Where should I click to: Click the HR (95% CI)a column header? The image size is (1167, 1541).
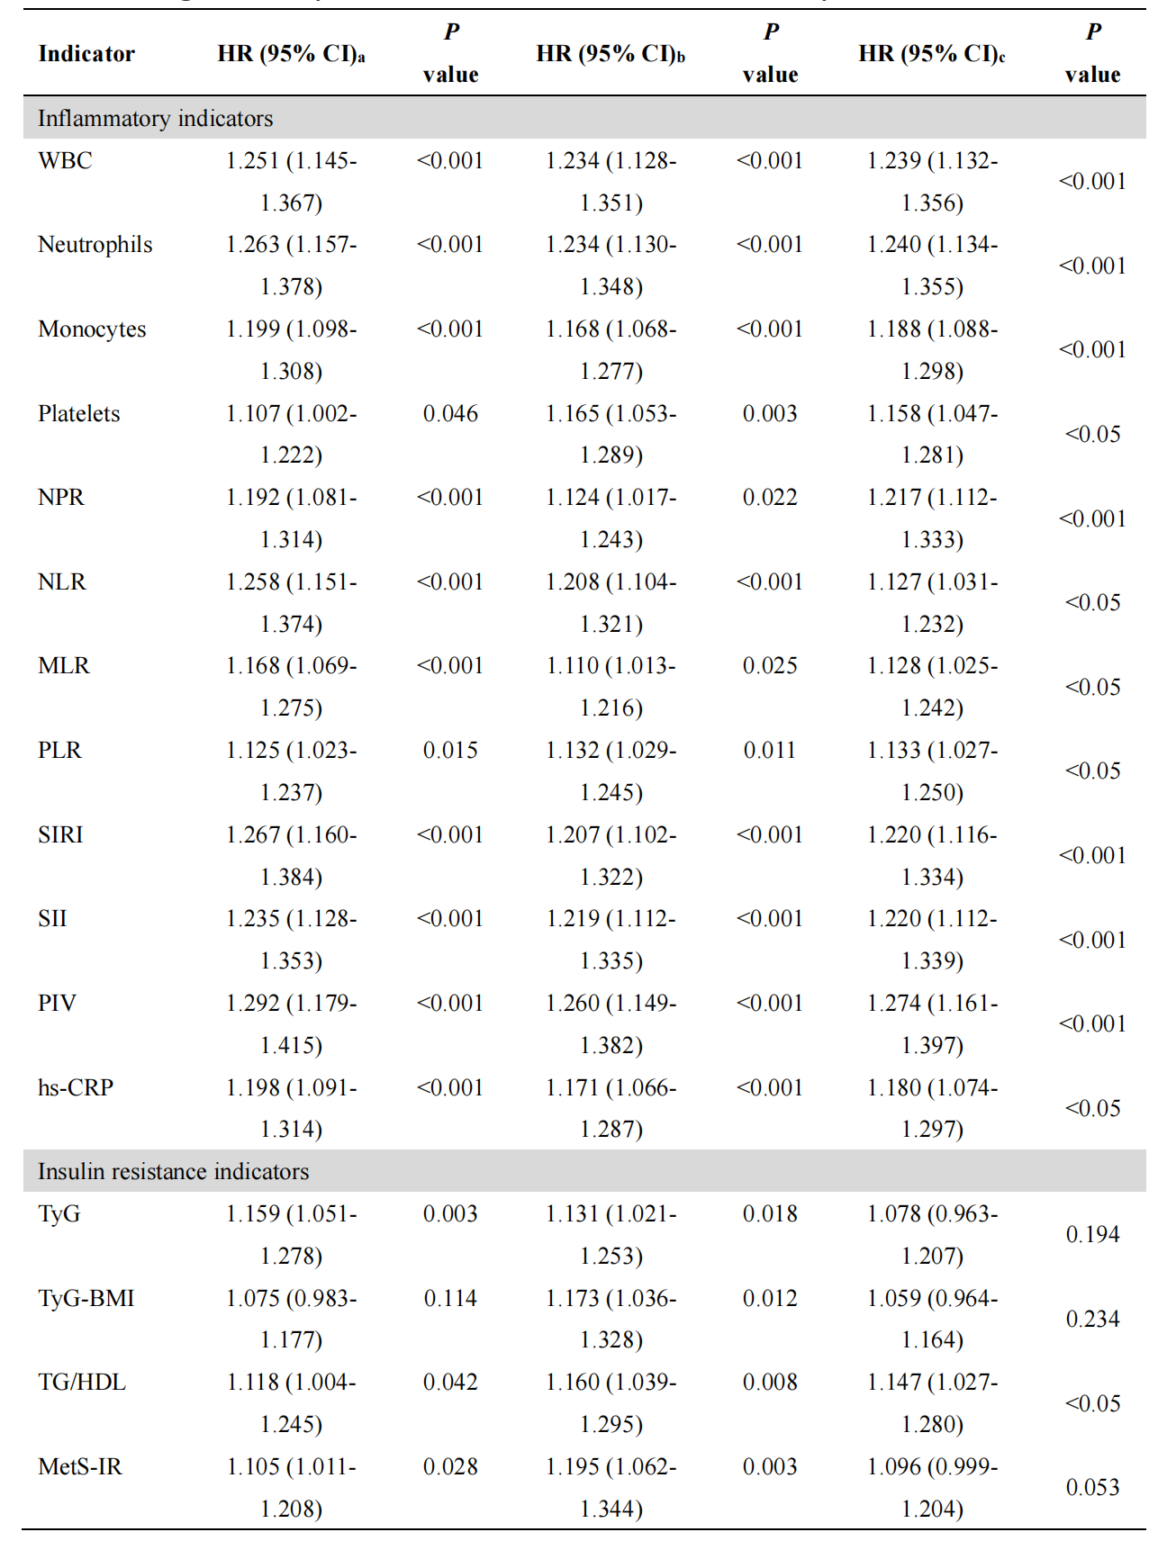pos(291,54)
